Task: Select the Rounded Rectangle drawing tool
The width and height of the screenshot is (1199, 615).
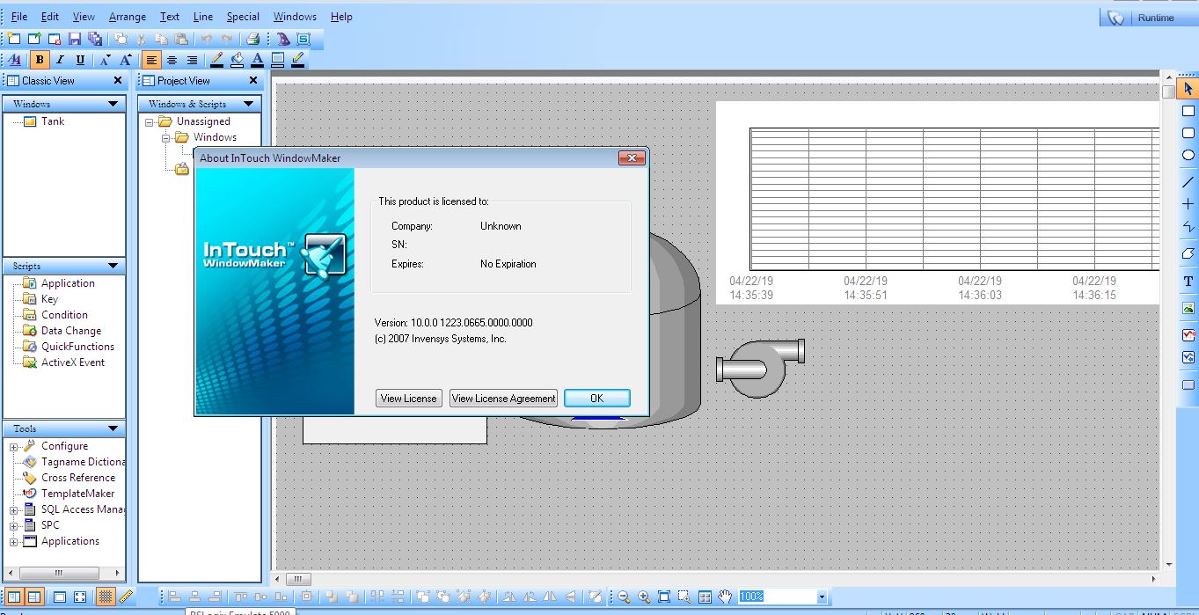Action: click(x=1188, y=133)
